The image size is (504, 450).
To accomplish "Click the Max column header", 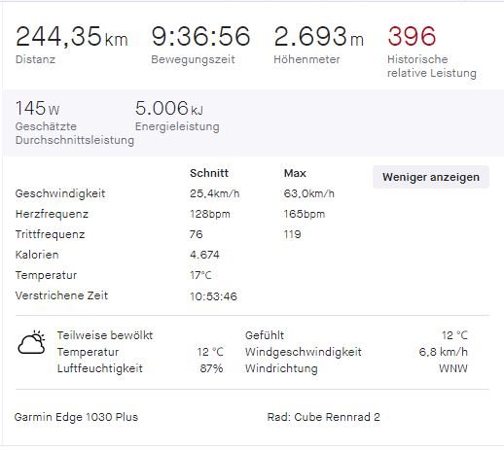I will tap(295, 173).
